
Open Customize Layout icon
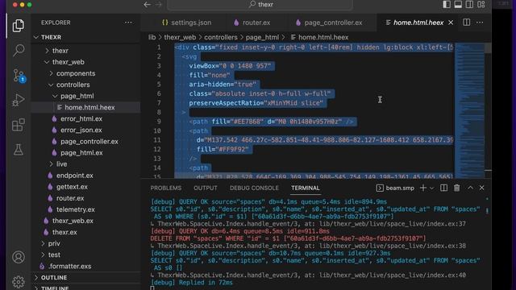pos(481,5)
